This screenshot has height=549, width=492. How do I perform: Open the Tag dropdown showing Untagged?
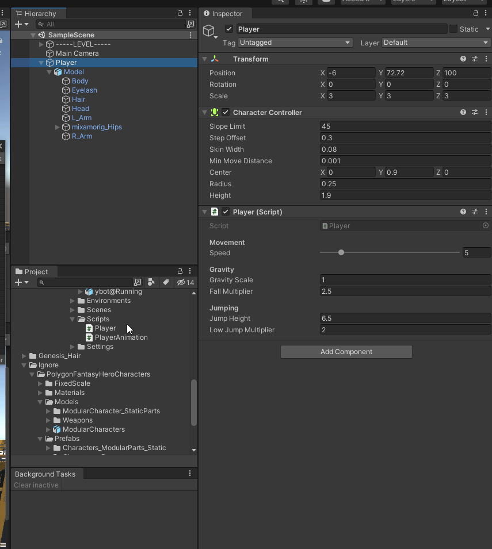click(295, 43)
